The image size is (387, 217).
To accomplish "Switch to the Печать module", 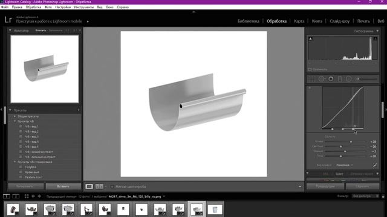I will pos(363,21).
